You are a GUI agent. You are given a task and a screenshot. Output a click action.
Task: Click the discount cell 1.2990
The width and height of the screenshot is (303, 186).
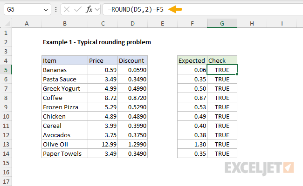coord(132,144)
